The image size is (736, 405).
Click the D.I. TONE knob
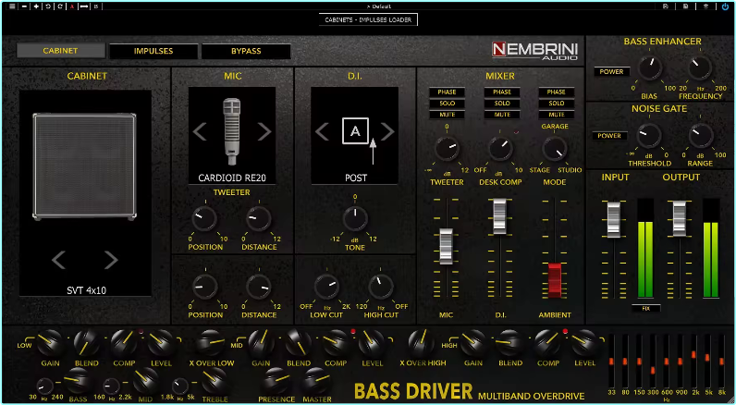(355, 219)
